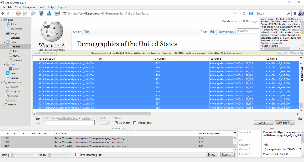Screen dimensions: 304x162
Task: Select news in the sidebar tree
Action: 13,73
